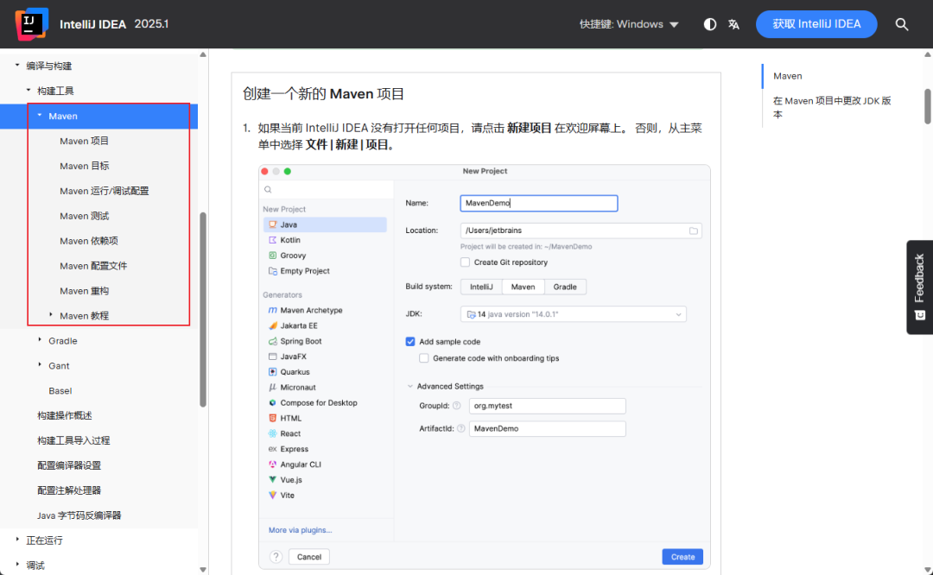Select Gradle build system option
Viewport: 933px width, 575px height.
click(x=565, y=287)
